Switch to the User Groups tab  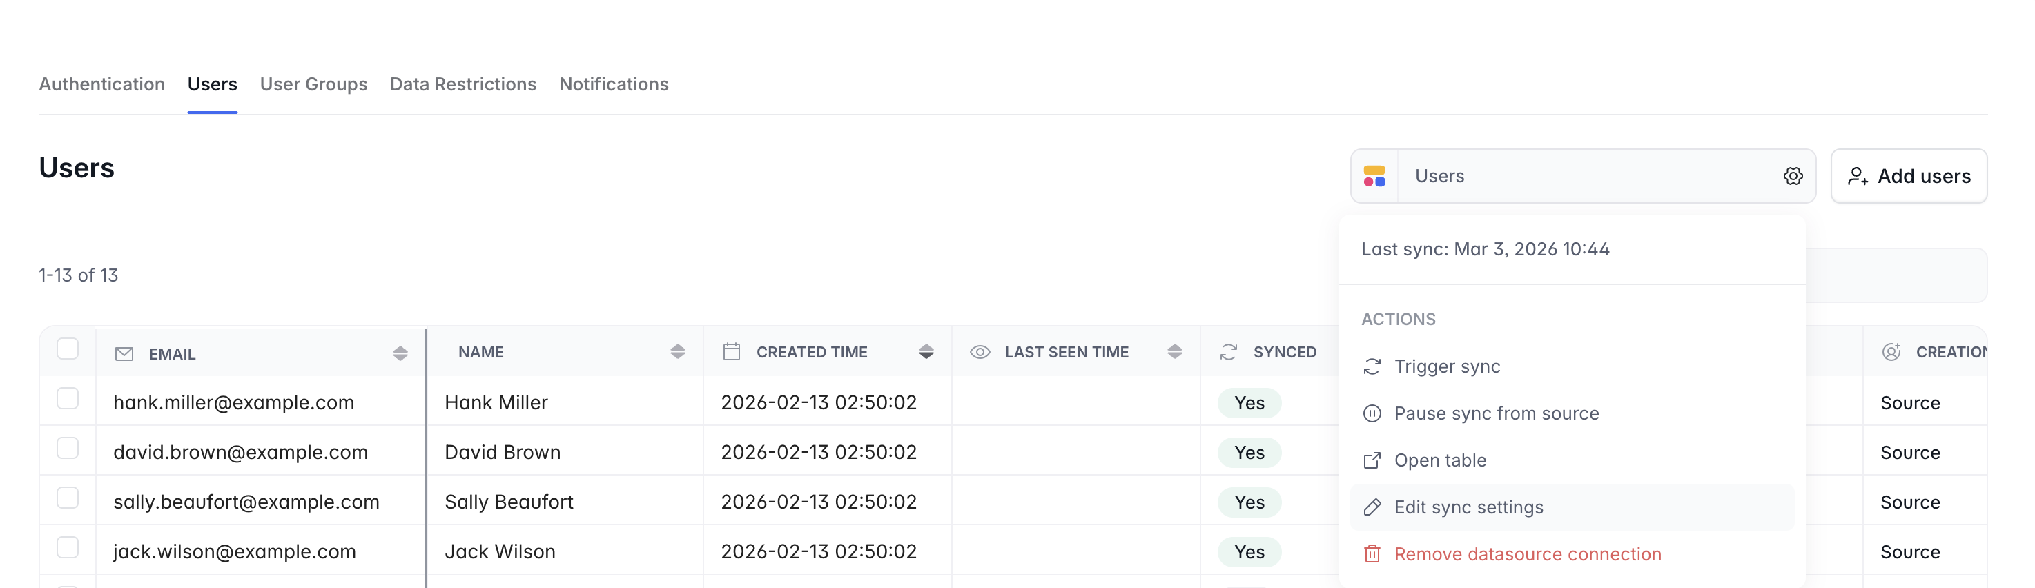pyautogui.click(x=313, y=85)
